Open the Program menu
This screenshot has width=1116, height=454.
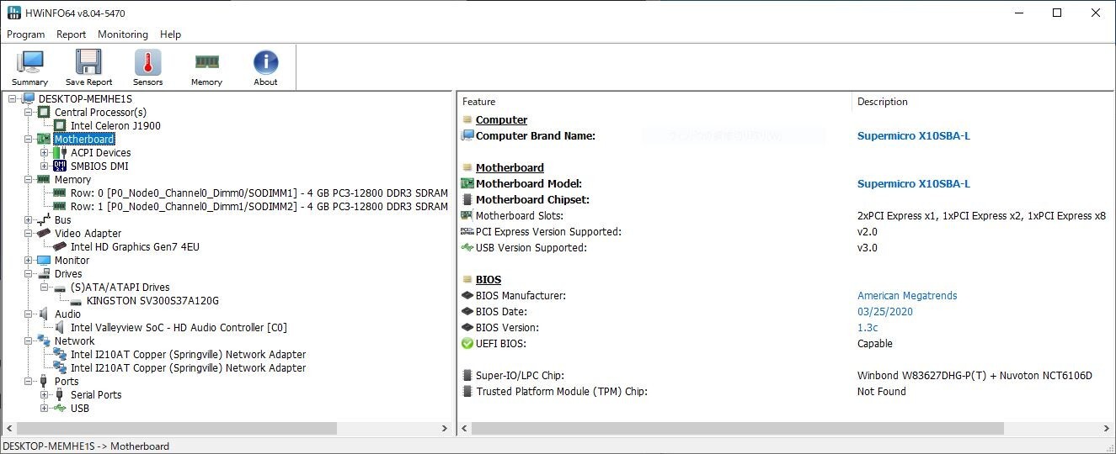26,34
